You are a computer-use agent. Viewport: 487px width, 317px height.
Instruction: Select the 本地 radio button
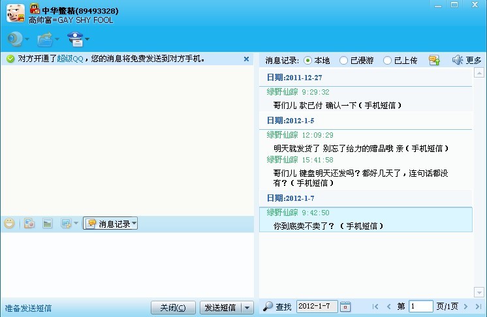[x=307, y=61]
